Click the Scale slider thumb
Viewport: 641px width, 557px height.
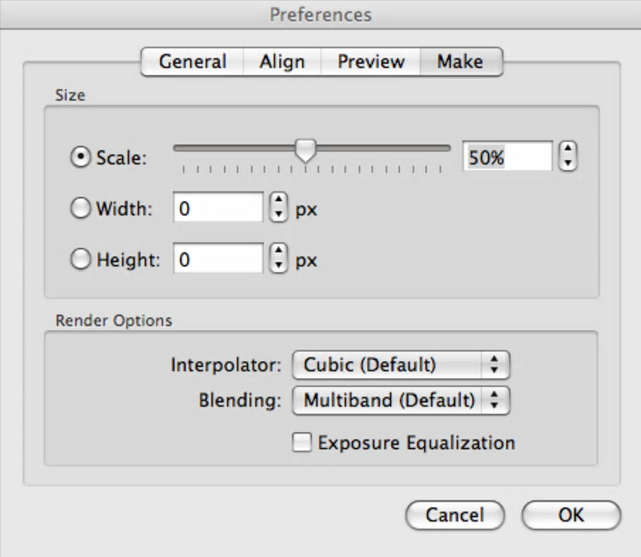pyautogui.click(x=306, y=150)
